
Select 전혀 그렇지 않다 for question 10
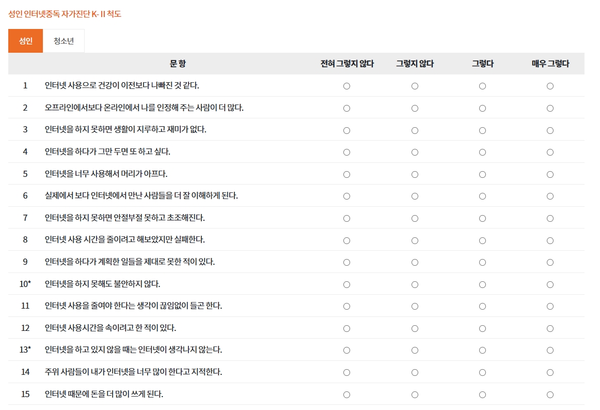click(346, 285)
